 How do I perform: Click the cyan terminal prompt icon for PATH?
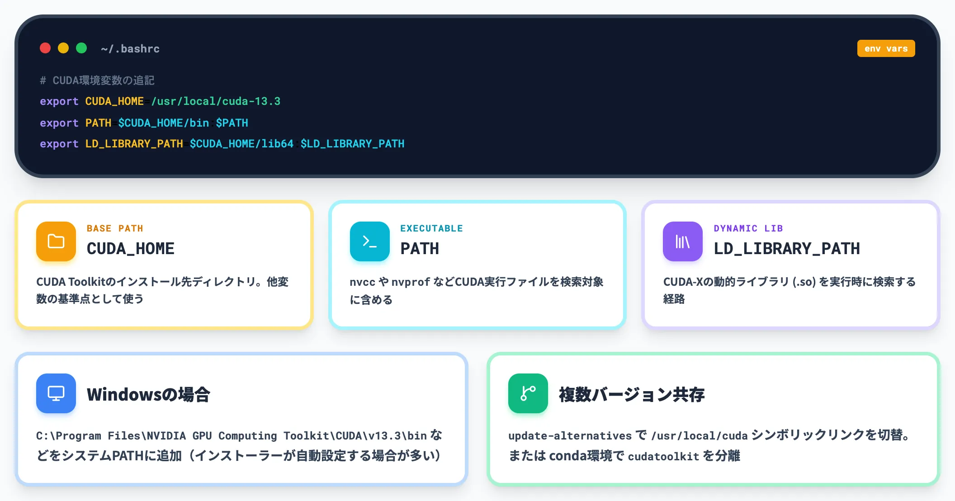(370, 241)
